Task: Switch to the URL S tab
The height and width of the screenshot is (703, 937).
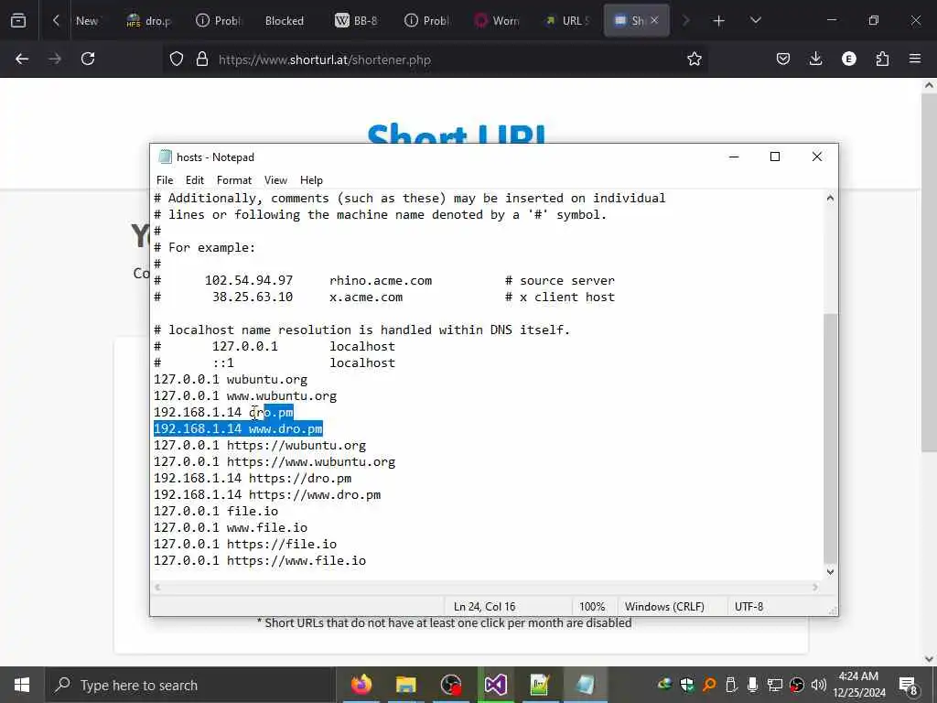Action: [566, 21]
